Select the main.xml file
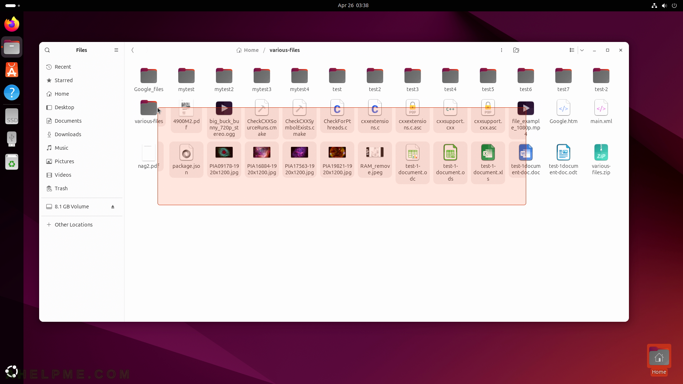Screen dimensions: 683x384 (x=601, y=112)
